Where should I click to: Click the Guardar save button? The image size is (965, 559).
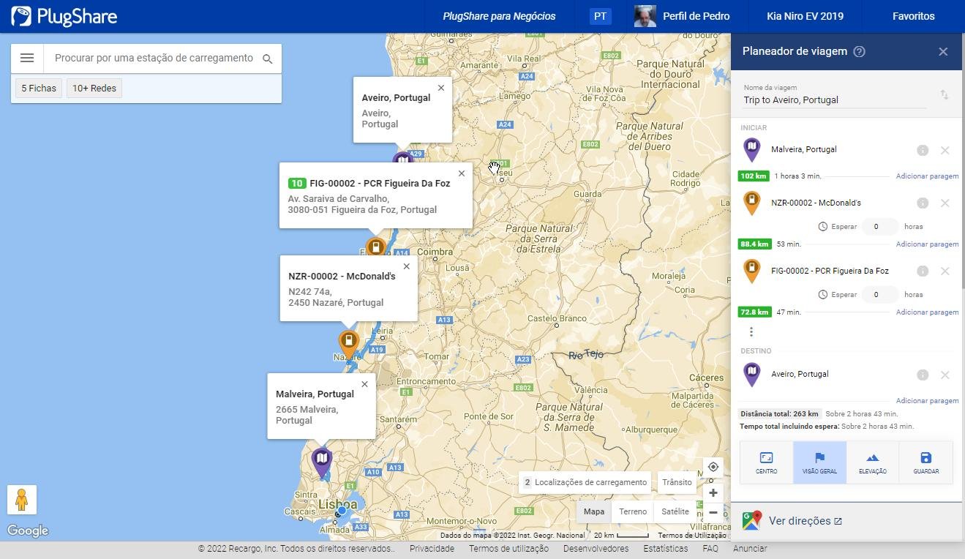click(x=925, y=462)
